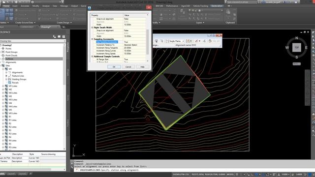Click the annotation scale 1:1000 in status bar
The image size is (315, 177).
[x=285, y=175]
